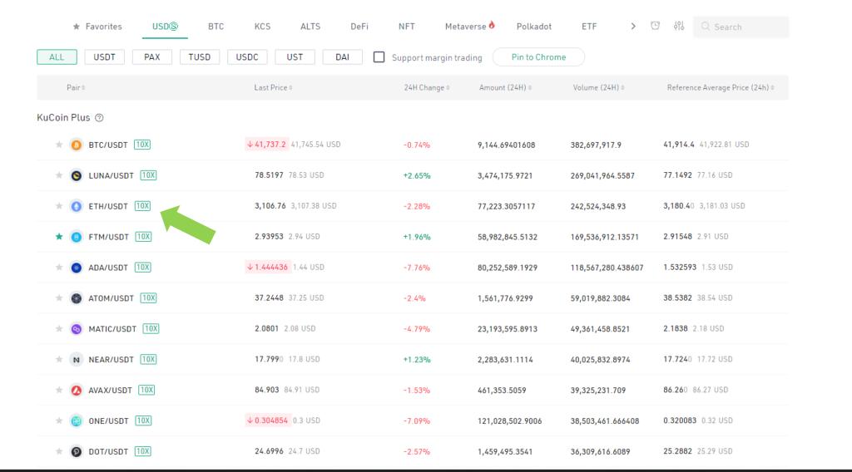Open the NFT tab

tap(406, 26)
